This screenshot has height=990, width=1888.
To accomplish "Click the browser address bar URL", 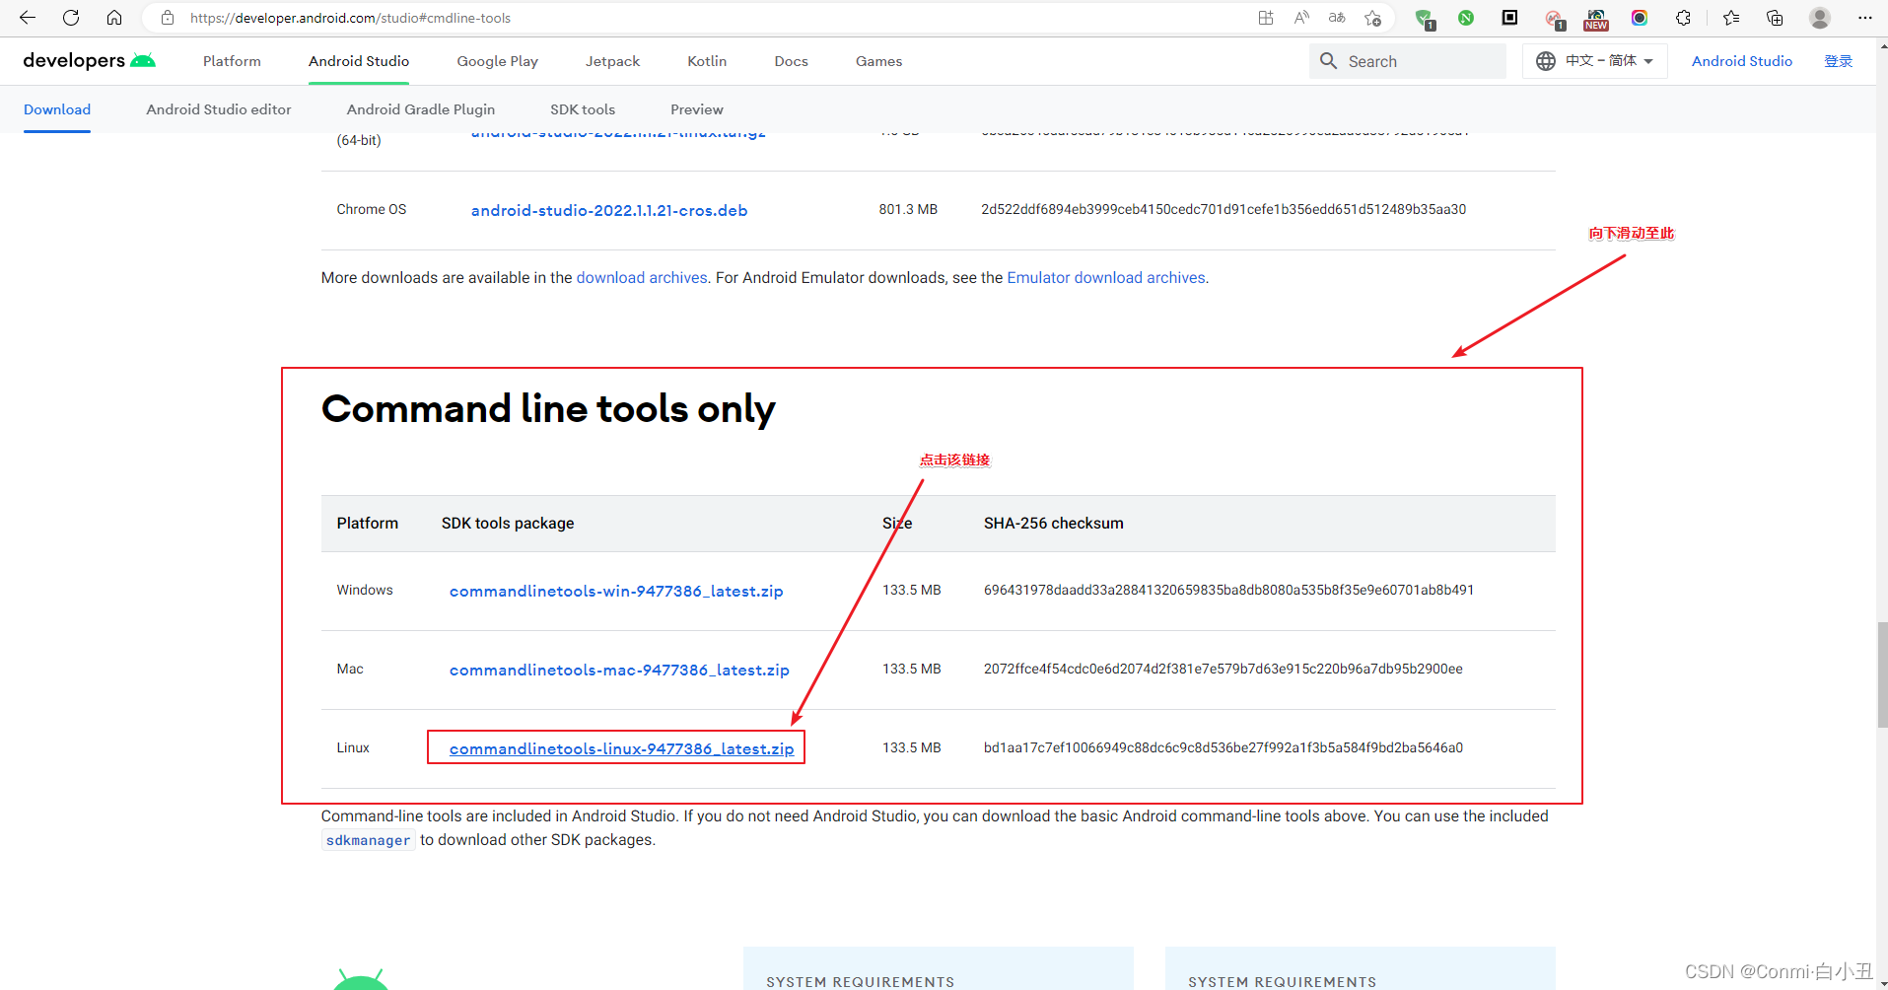I will (350, 18).
